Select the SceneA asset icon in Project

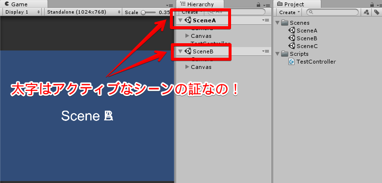292,31
